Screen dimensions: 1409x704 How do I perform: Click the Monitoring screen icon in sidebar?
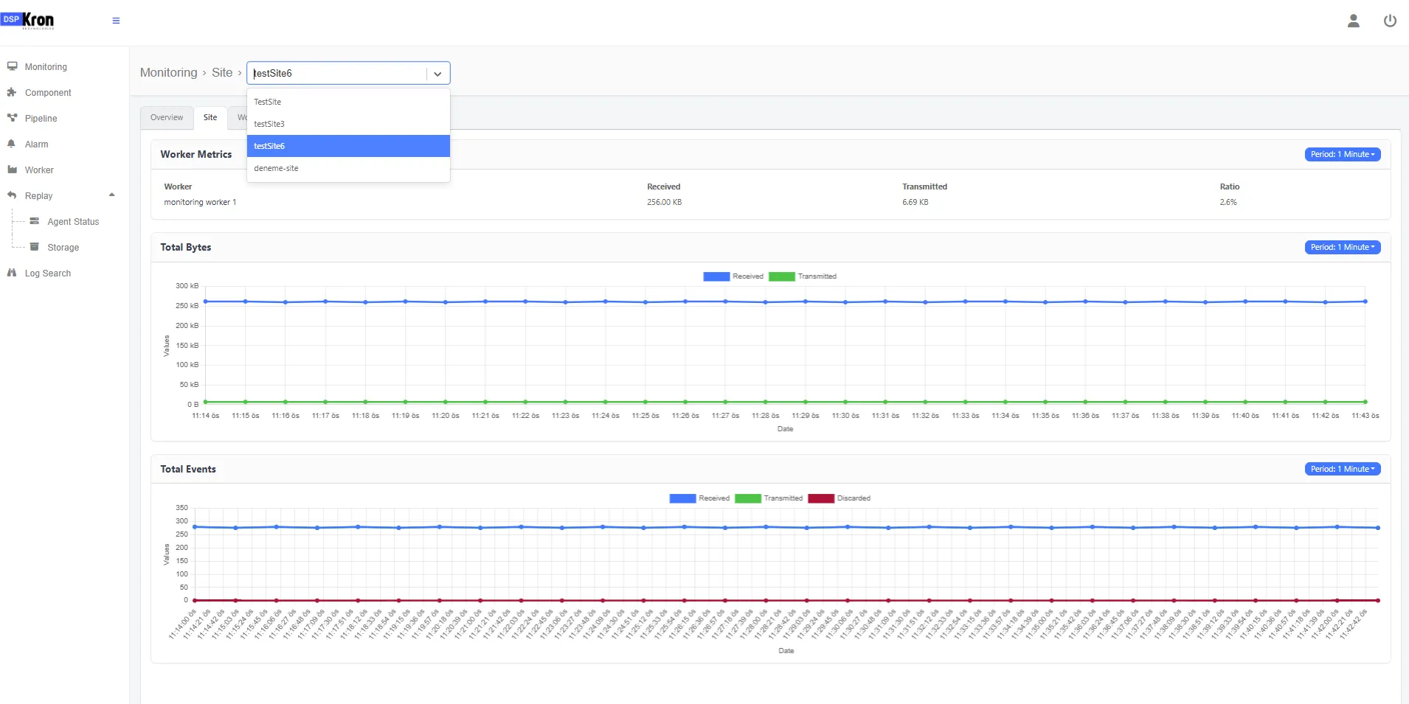[12, 66]
